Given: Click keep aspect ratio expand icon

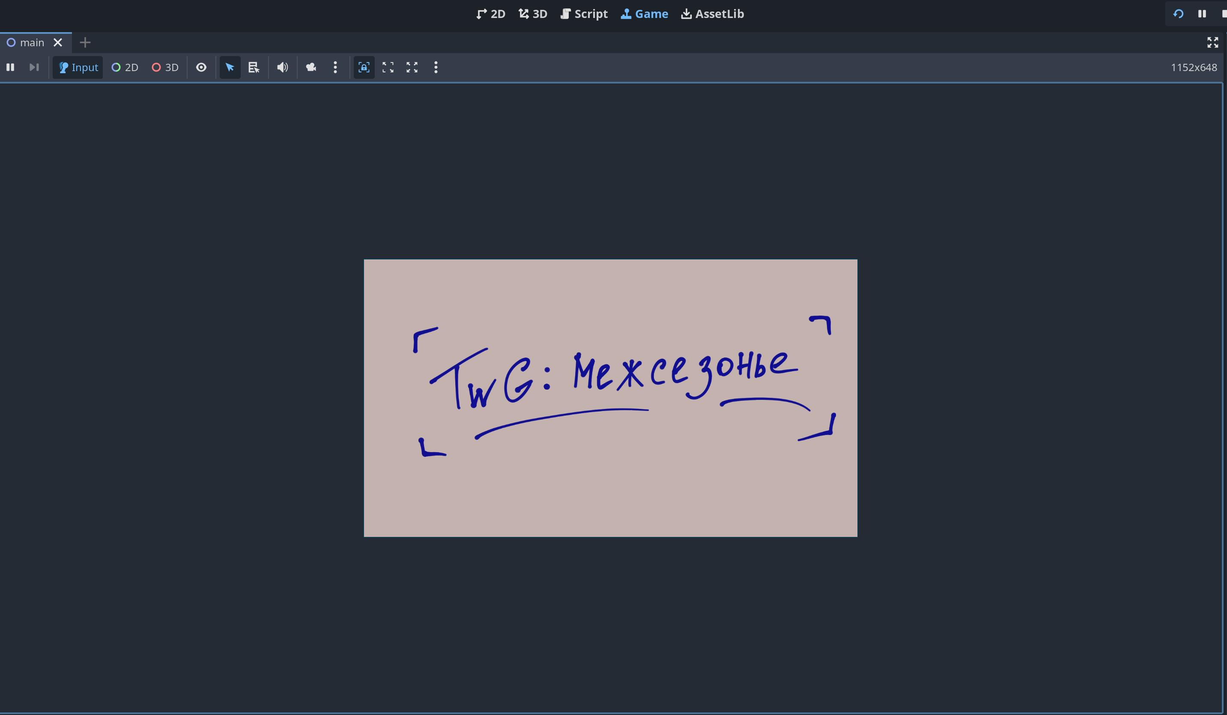Looking at the screenshot, I should click(x=388, y=67).
